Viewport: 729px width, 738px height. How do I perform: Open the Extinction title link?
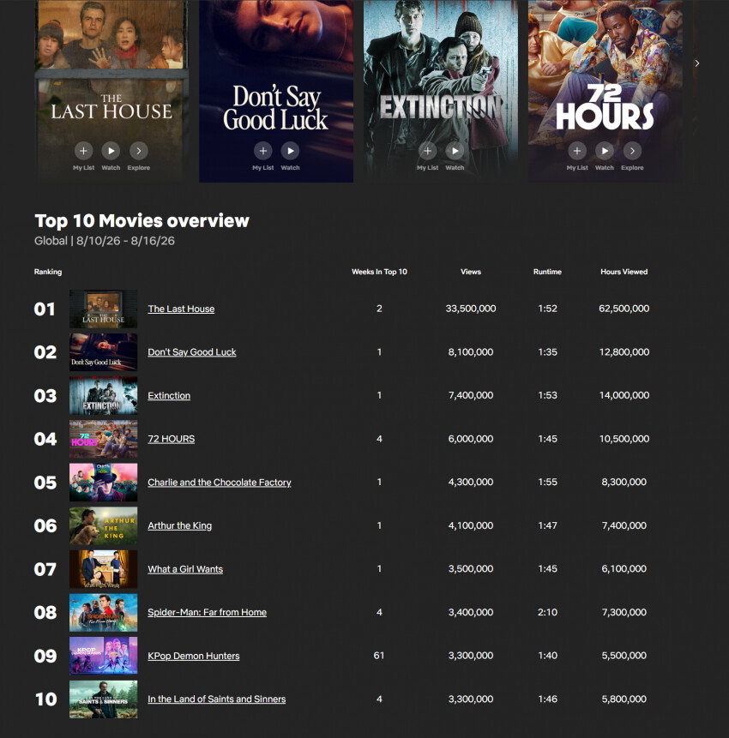[x=169, y=395]
